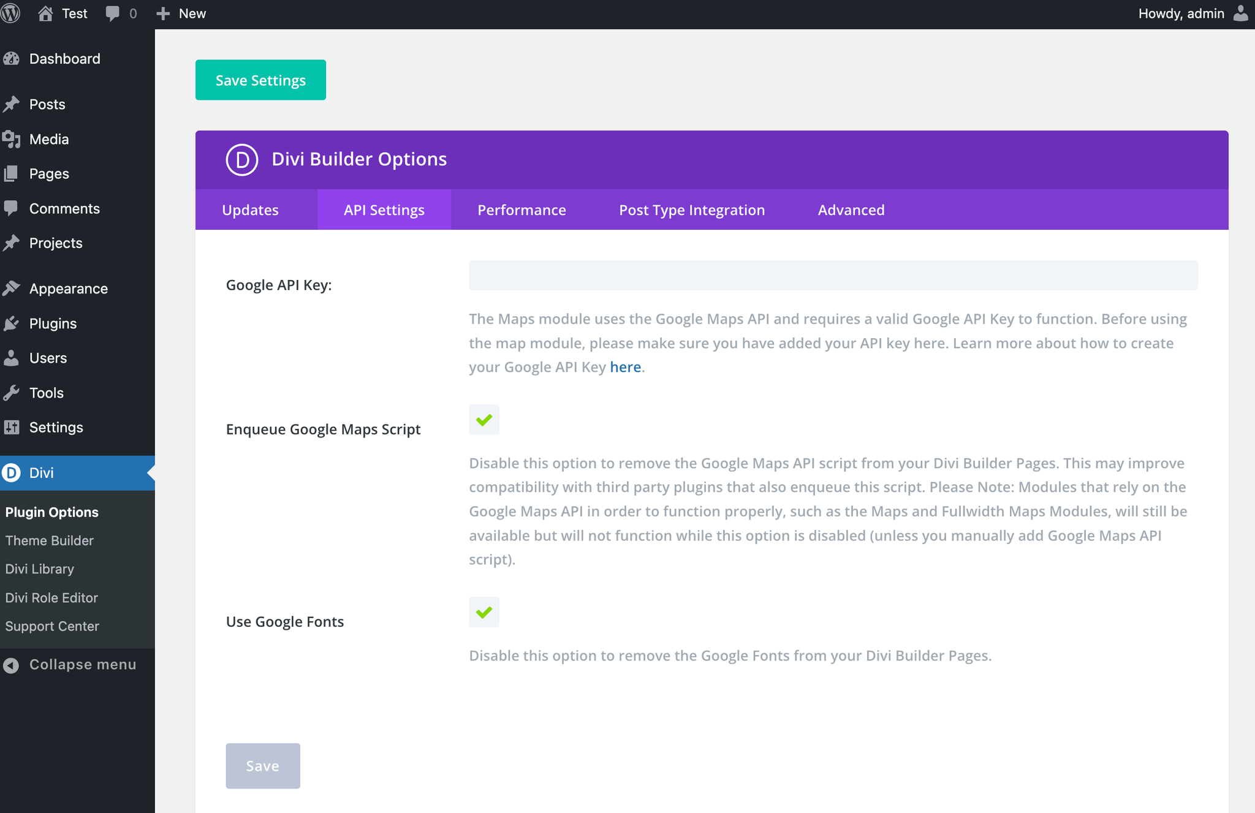Open Users via the people icon
The image size is (1255, 813).
tap(12, 358)
